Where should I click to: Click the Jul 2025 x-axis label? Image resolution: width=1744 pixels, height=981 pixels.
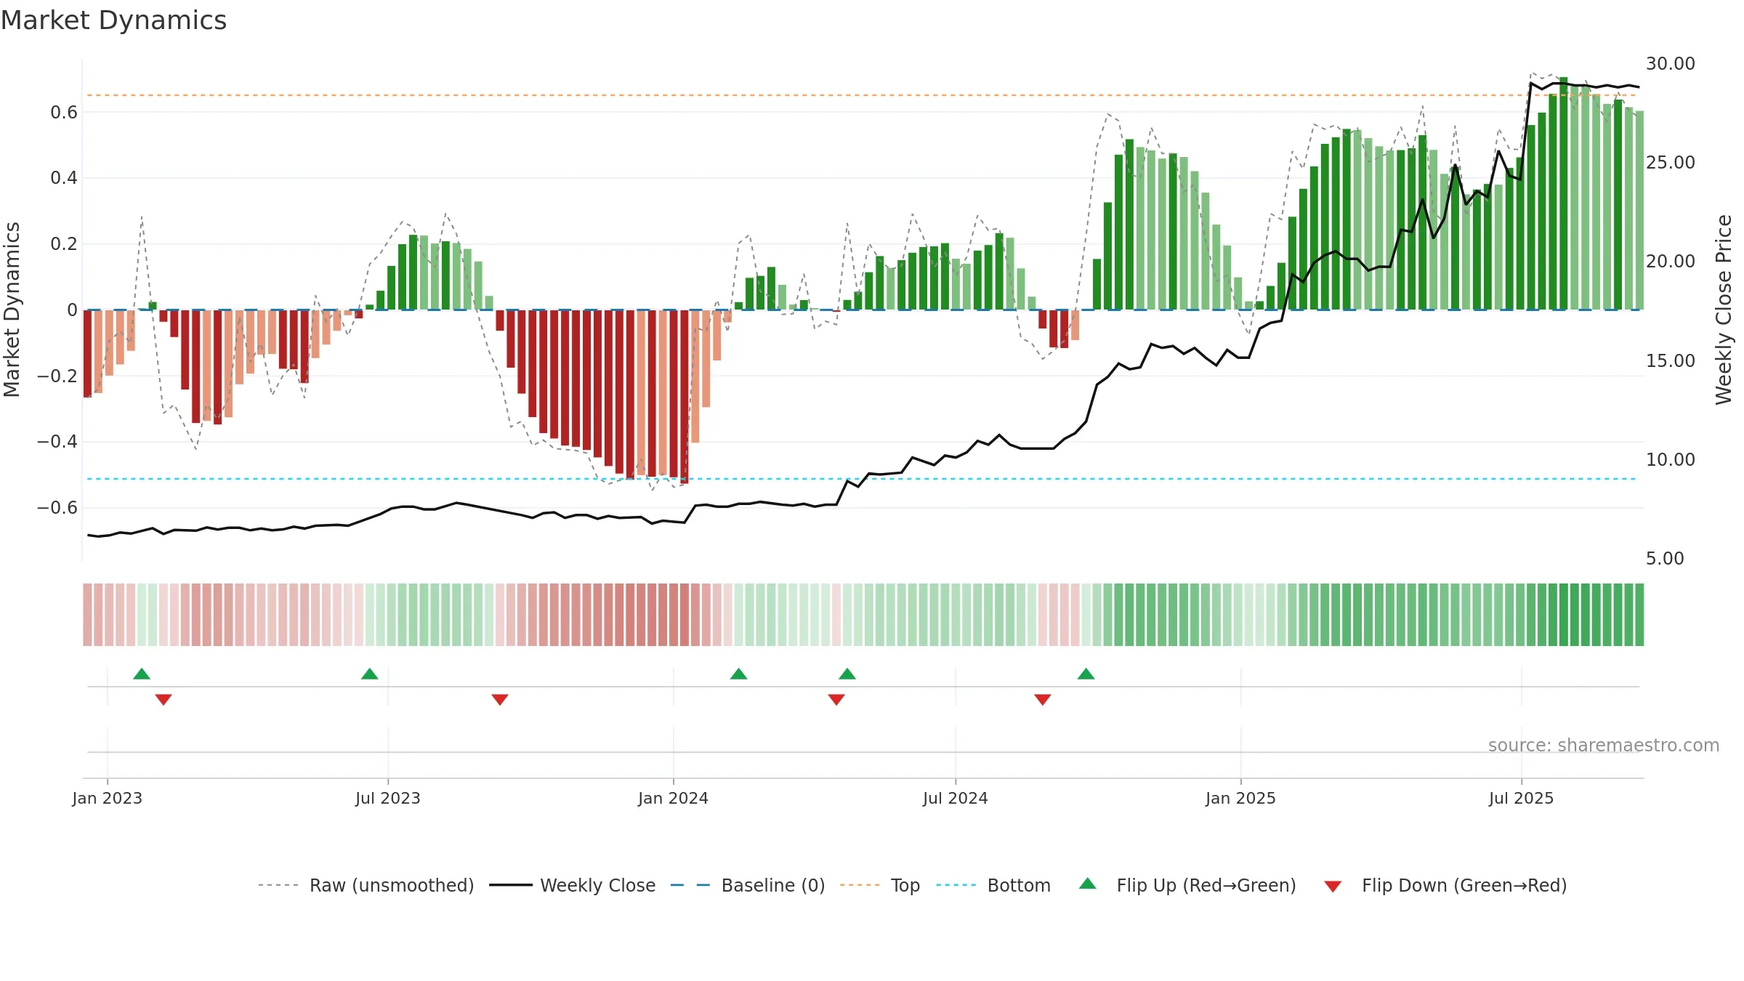[1522, 798]
